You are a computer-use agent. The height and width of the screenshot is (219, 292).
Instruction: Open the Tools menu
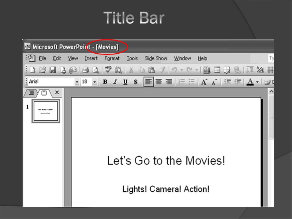(x=132, y=58)
